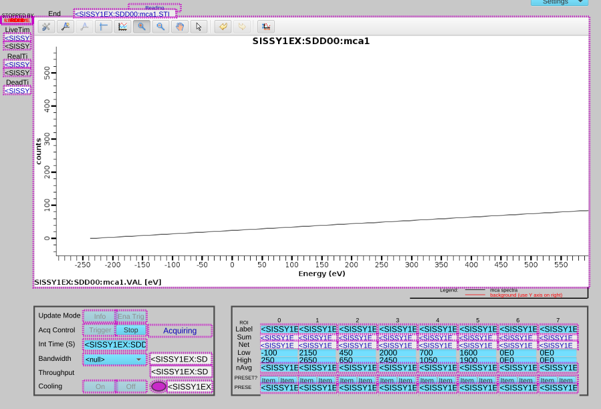601x409 pixels.
Task: Click the Ena Trig button
Action: [131, 316]
